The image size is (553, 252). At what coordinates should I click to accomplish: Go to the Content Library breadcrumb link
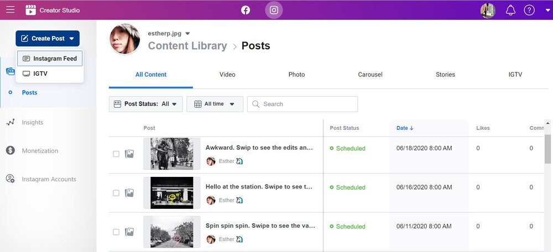pyautogui.click(x=187, y=46)
